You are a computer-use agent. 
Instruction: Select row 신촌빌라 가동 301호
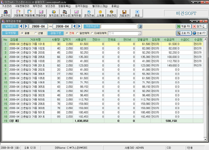(102, 117)
